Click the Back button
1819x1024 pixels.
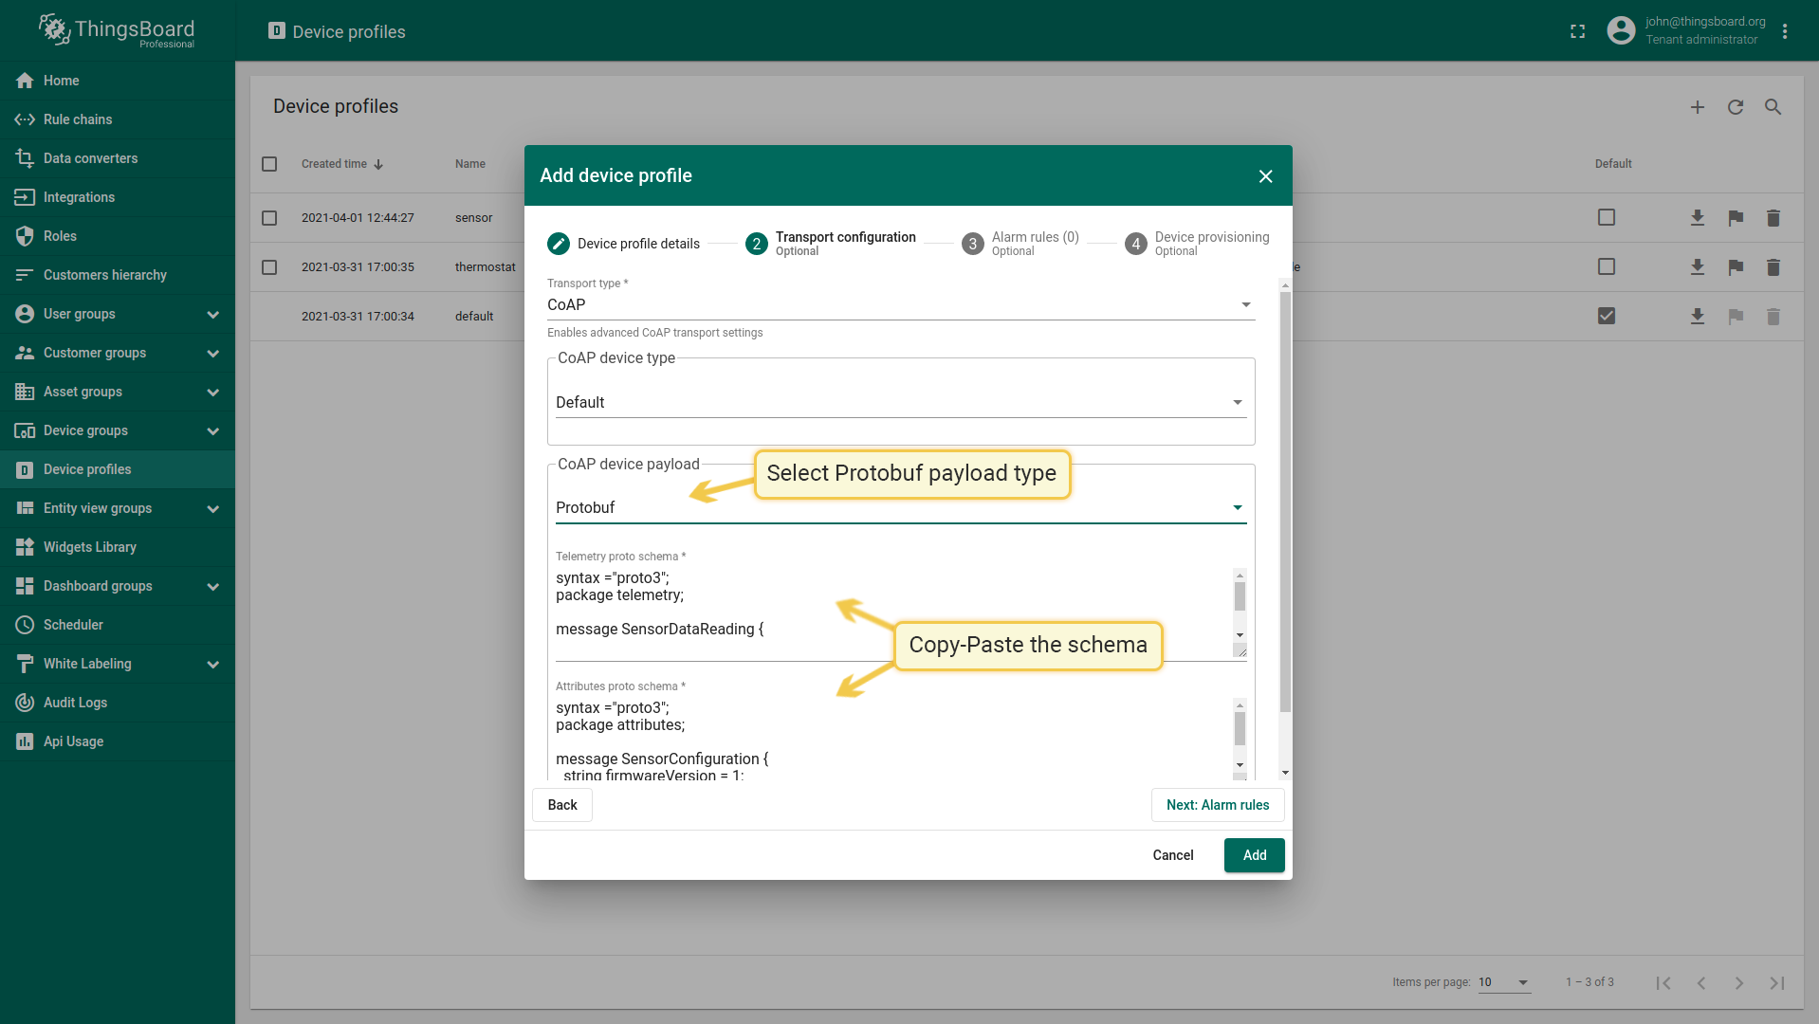pyautogui.click(x=562, y=805)
